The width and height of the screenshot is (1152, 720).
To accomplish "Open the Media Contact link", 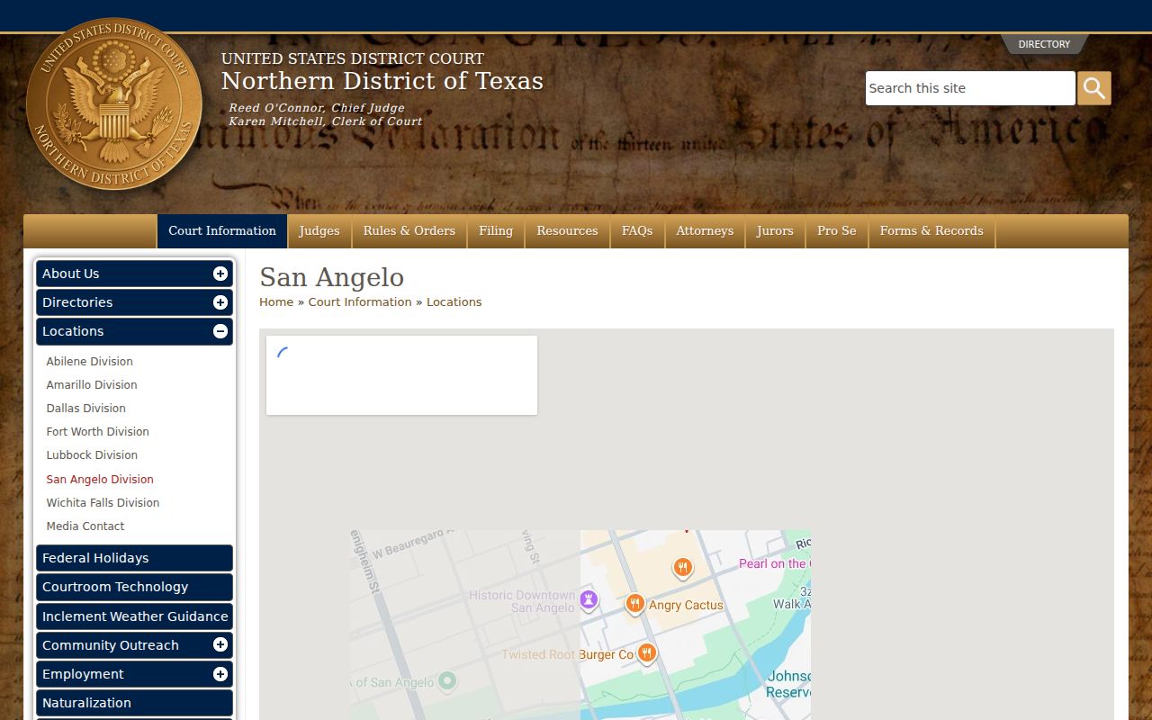I will (85, 526).
